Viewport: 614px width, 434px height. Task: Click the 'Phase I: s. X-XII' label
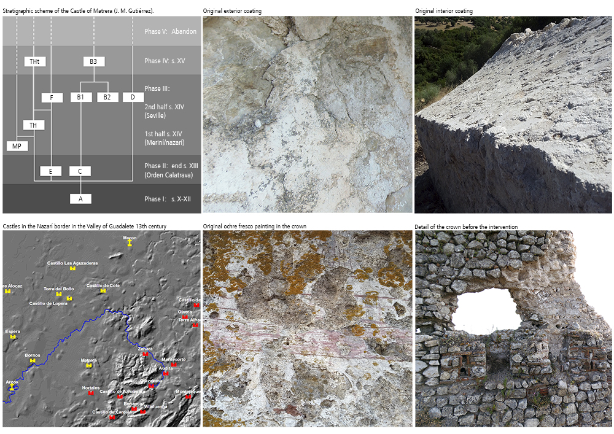[x=168, y=199]
